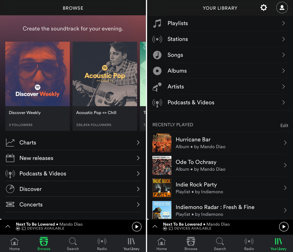Go to Home tab on the Browse screen
This screenshot has height=252, width=293.
tap(15, 244)
